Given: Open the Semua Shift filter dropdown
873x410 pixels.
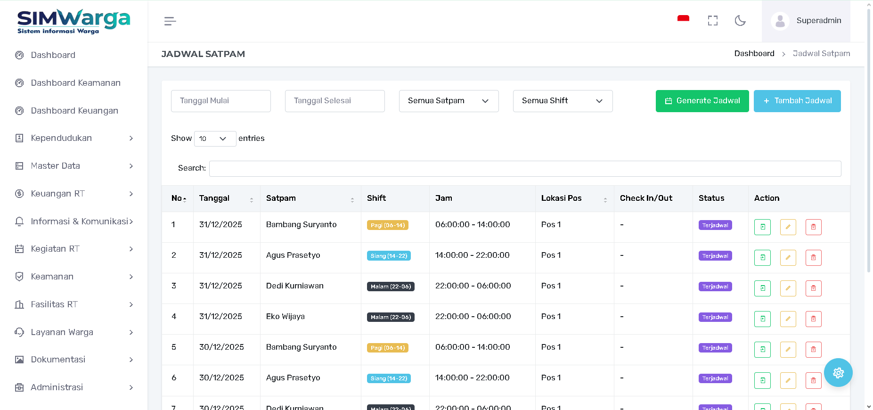Looking at the screenshot, I should point(563,101).
